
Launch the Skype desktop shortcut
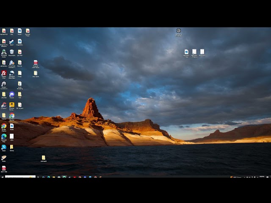tap(4, 148)
